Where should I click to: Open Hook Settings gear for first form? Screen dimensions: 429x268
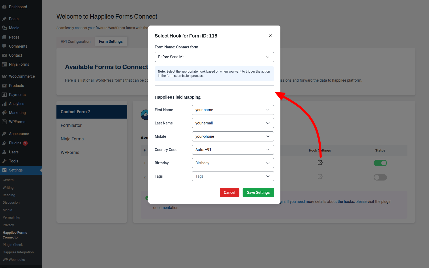click(320, 162)
